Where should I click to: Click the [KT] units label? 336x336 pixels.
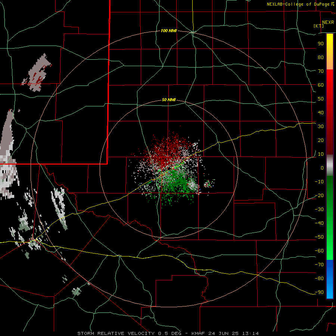pos(318,26)
